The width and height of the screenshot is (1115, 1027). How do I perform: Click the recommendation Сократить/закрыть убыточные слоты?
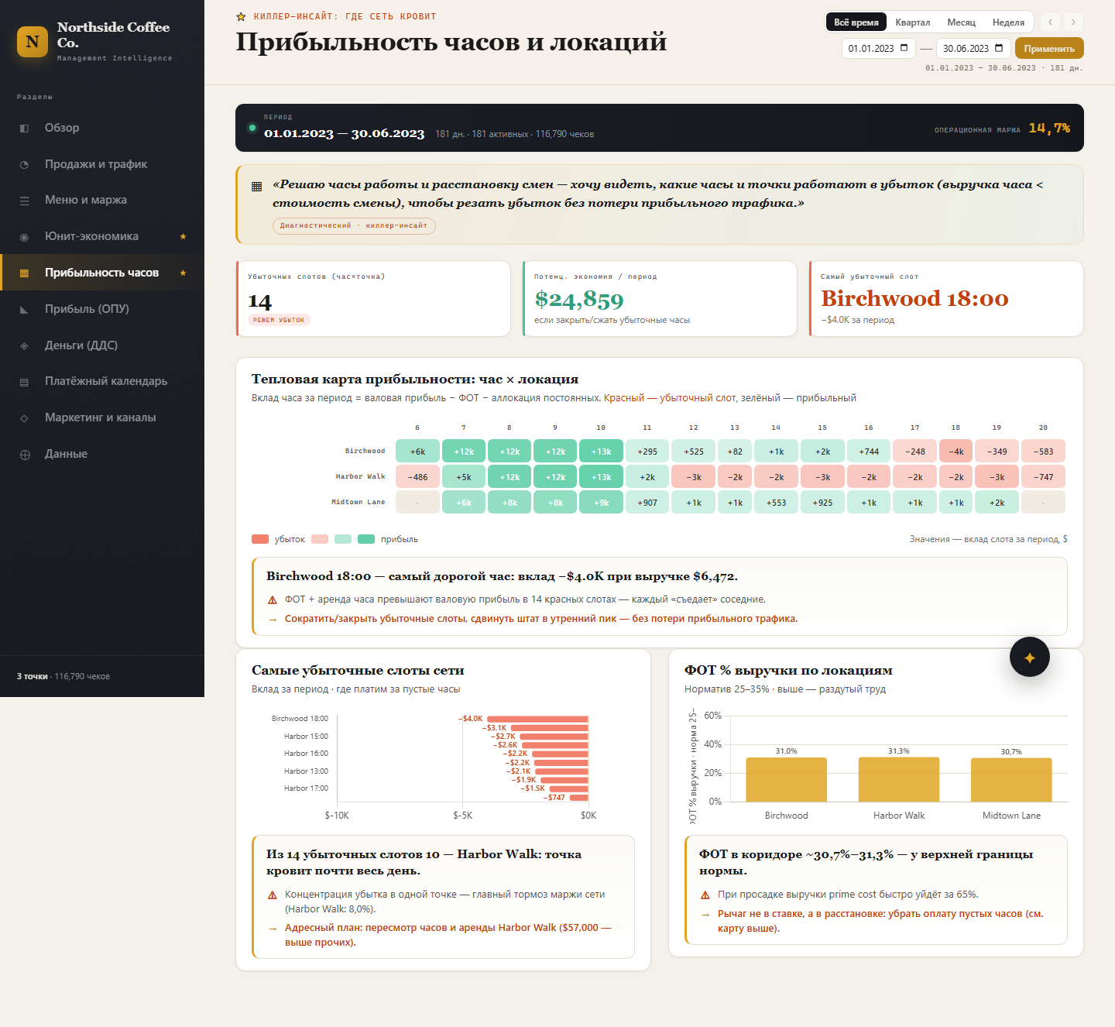[x=541, y=619]
